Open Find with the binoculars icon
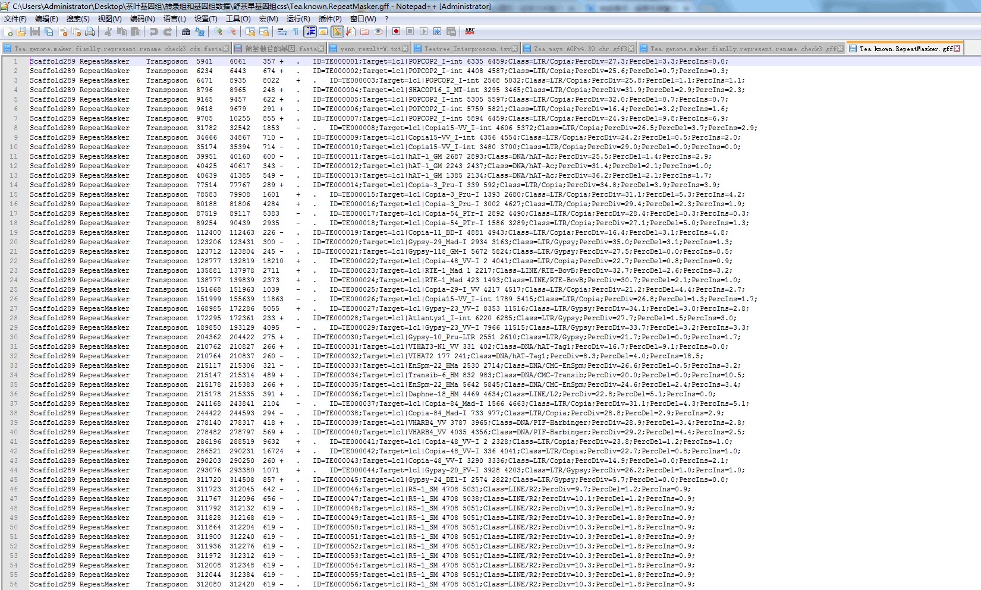 click(186, 31)
